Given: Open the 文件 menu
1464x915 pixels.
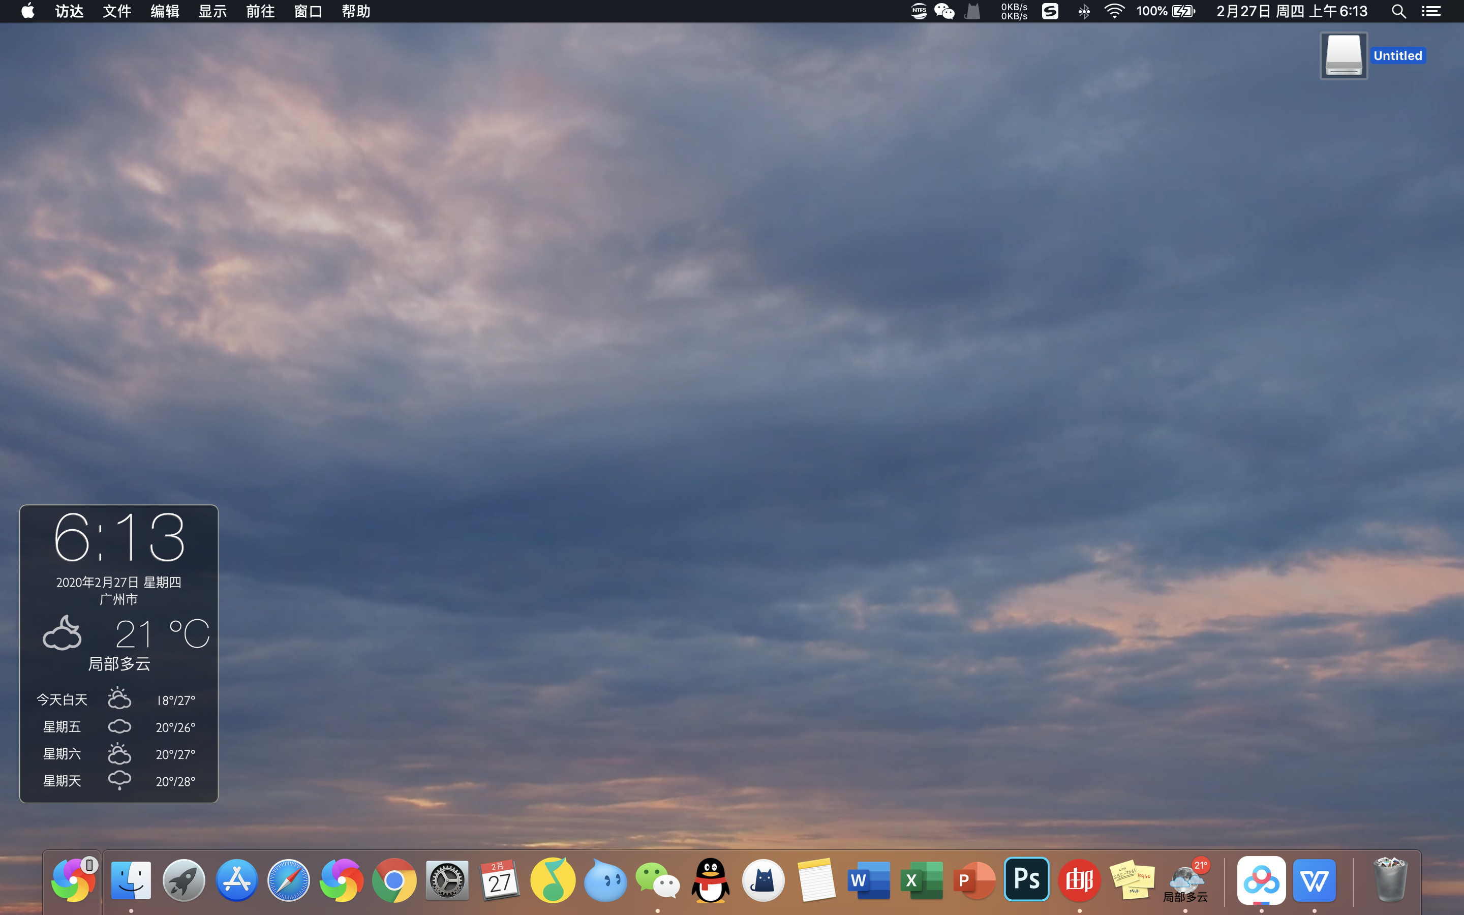Looking at the screenshot, I should (x=117, y=11).
